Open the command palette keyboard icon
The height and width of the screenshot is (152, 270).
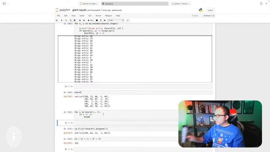127,20
